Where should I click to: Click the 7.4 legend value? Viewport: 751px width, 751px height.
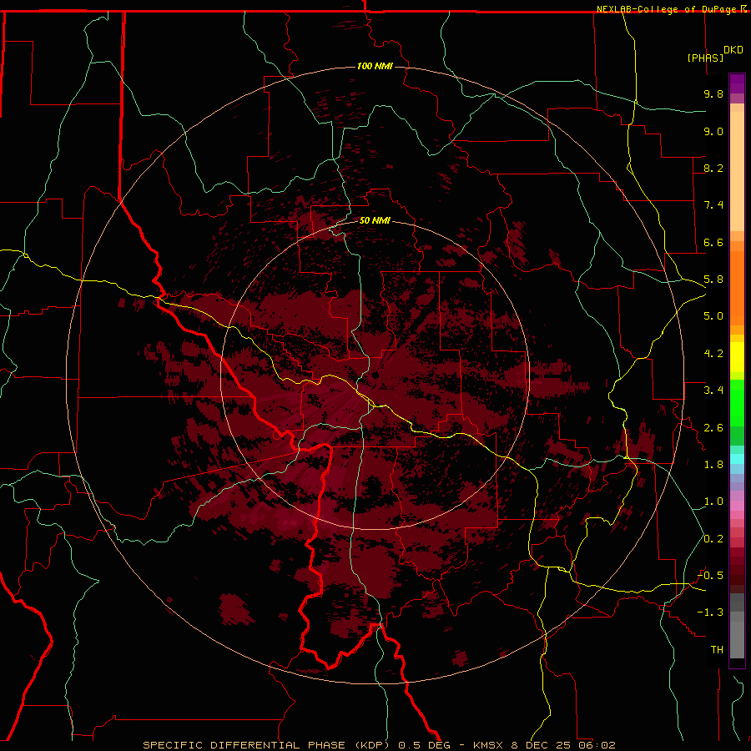713,205
